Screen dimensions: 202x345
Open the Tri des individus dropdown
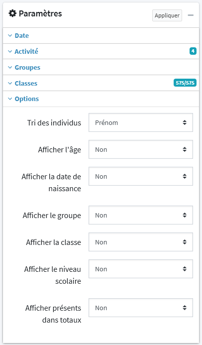click(x=141, y=122)
